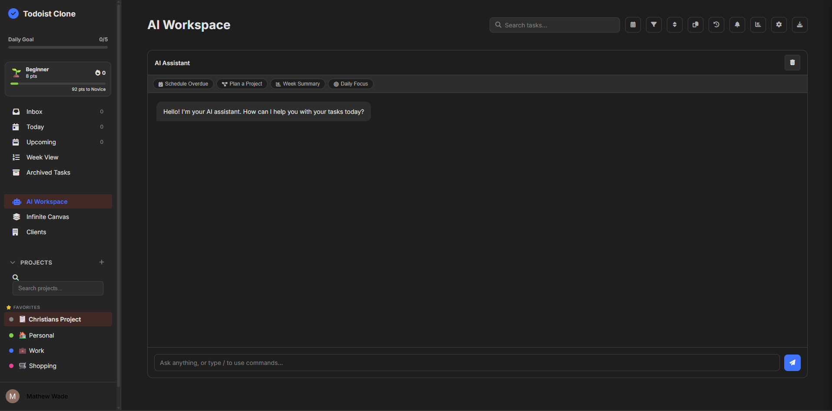Clear AI chat with the trash icon

click(x=792, y=63)
